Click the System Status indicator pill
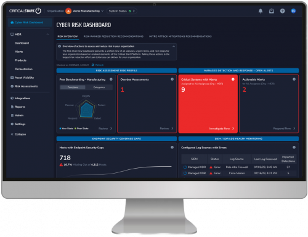 (122, 11)
